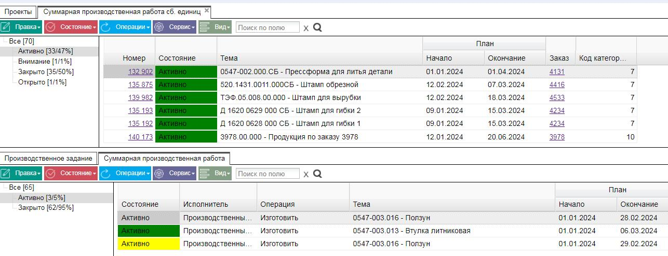Open order link 4533
Screen dimensions: 668x256
(557, 98)
